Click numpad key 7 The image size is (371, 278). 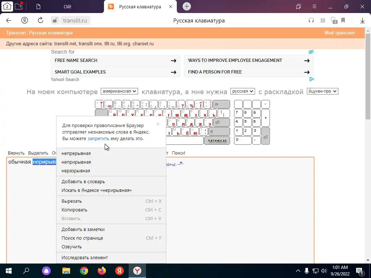point(238,113)
